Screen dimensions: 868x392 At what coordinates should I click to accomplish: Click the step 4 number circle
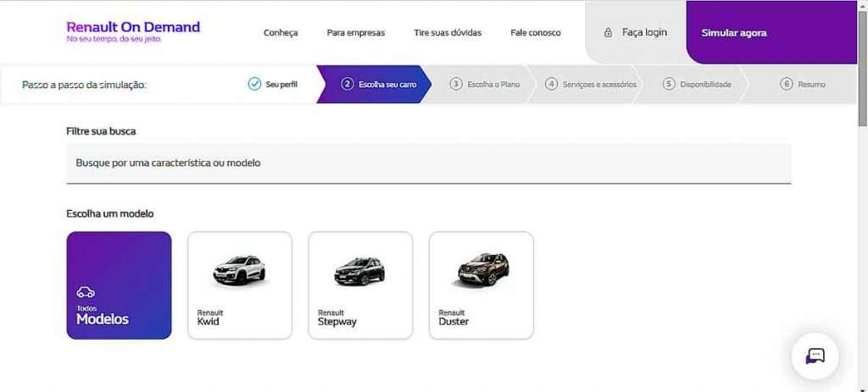point(551,84)
